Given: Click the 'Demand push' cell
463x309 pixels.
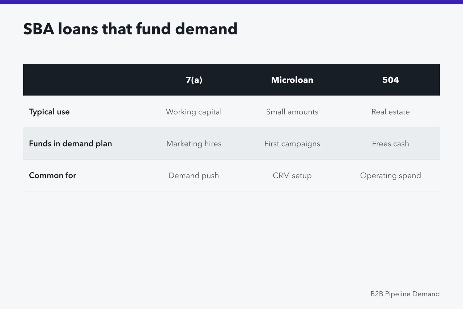Looking at the screenshot, I should pos(194,175).
